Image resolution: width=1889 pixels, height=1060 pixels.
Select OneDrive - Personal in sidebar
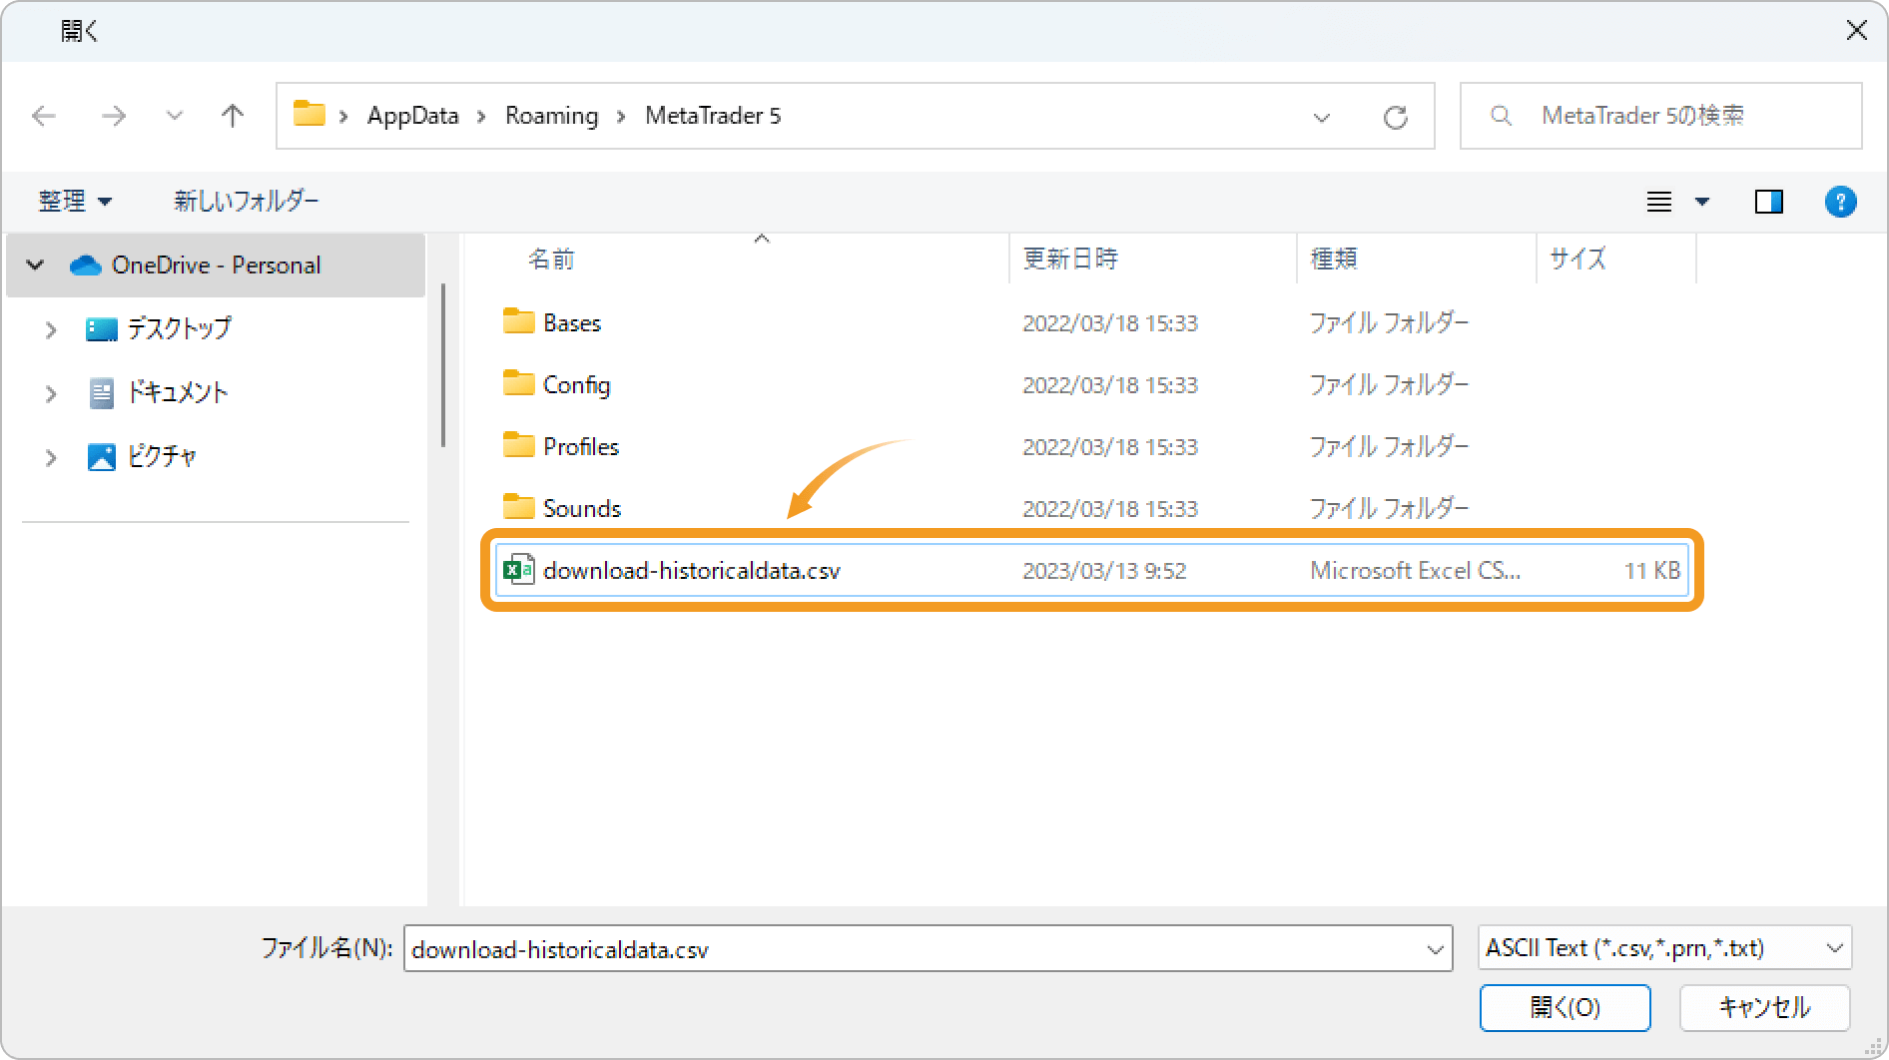[216, 265]
